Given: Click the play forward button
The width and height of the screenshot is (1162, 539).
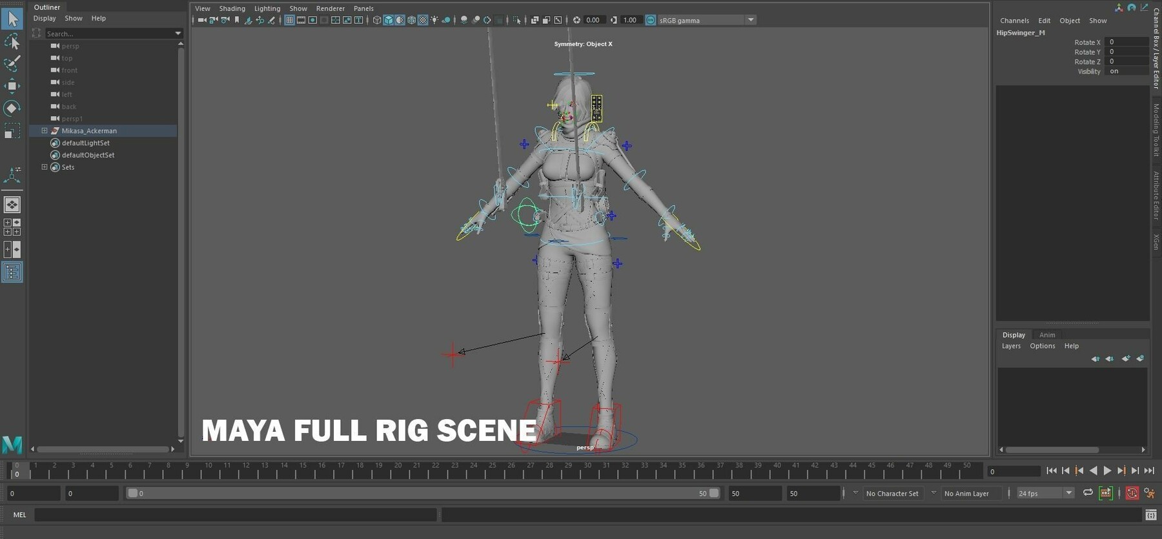Looking at the screenshot, I should pyautogui.click(x=1107, y=471).
